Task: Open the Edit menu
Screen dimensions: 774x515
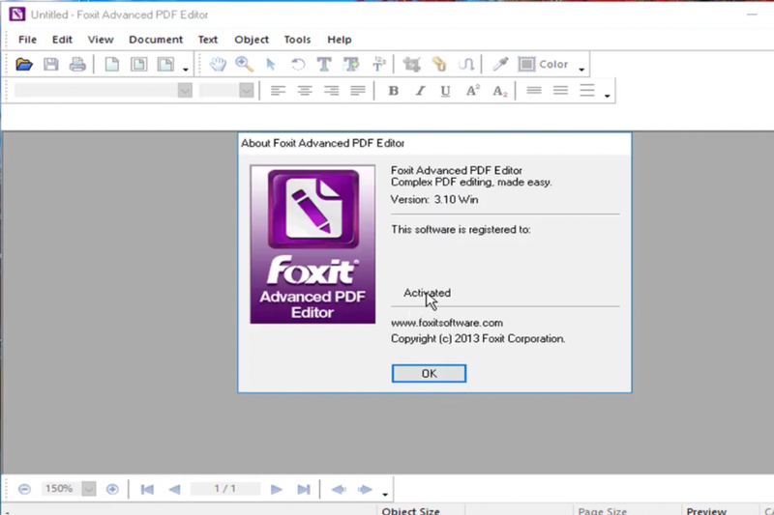Action: 62,40
